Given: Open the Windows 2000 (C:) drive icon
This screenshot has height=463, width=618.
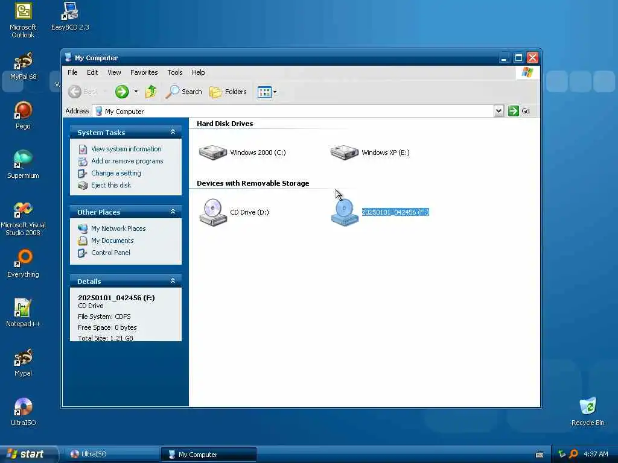Looking at the screenshot, I should point(213,153).
